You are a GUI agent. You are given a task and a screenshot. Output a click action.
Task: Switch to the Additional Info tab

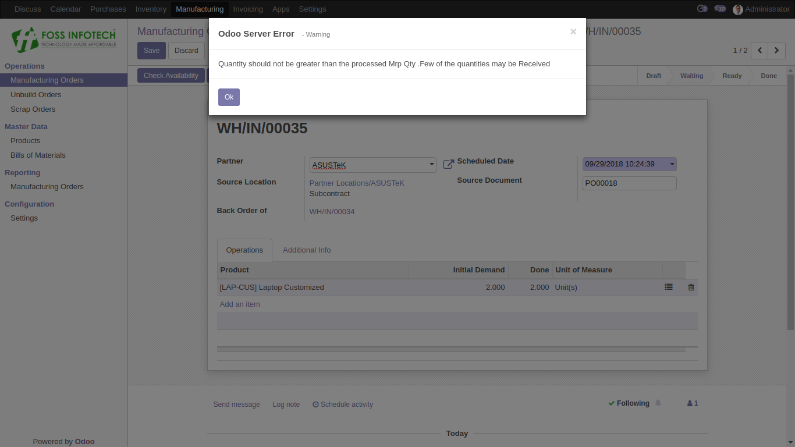(307, 250)
